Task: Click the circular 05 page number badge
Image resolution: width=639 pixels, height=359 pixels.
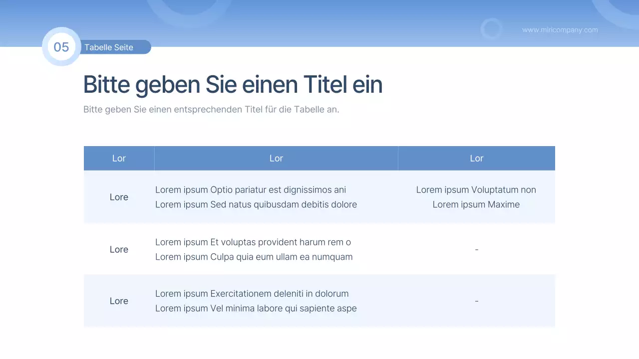Action: [61, 47]
